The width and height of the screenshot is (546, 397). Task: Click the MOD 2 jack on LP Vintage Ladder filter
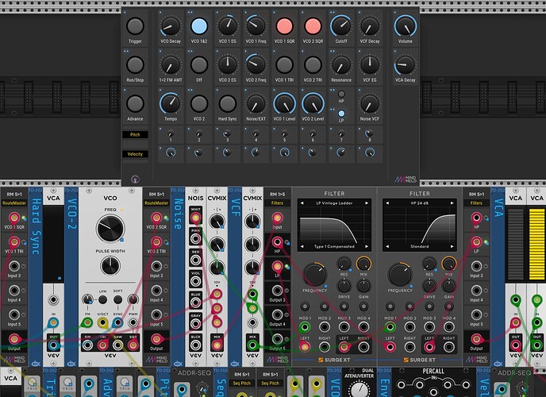point(324,327)
